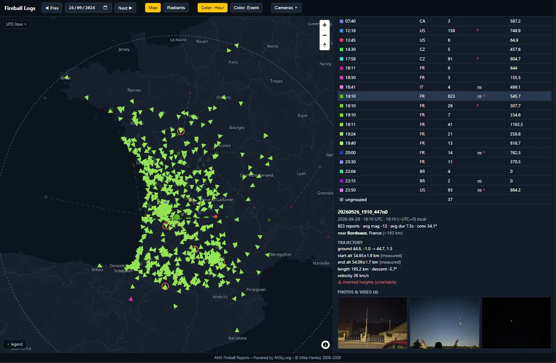Viewport: 556px width, 363px height.
Task: Click the TRAJECTORY section heading
Action: coord(350,243)
